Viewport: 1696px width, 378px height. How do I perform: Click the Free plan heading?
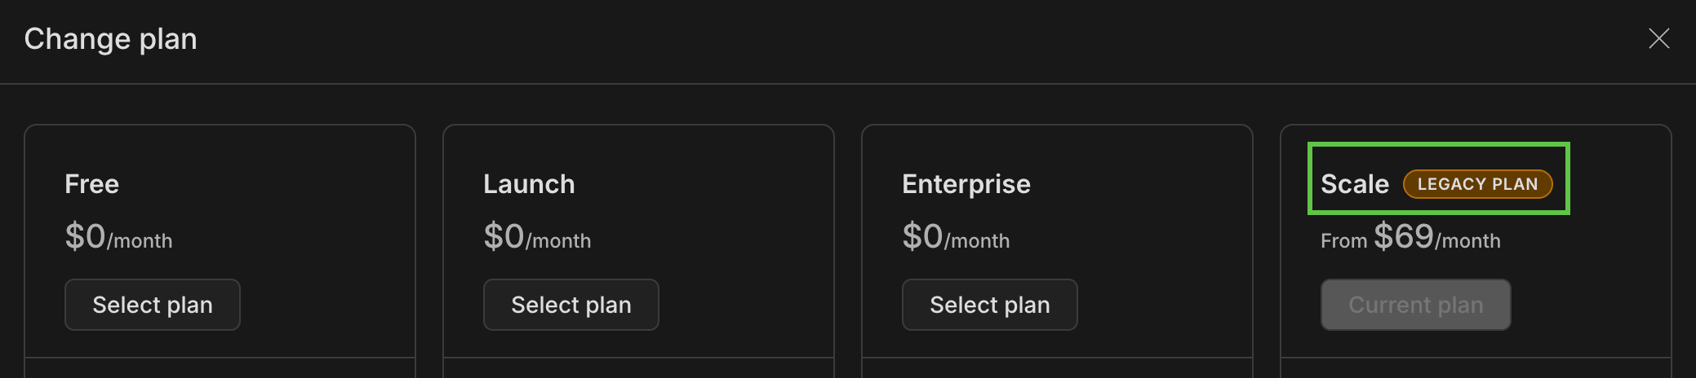coord(91,184)
